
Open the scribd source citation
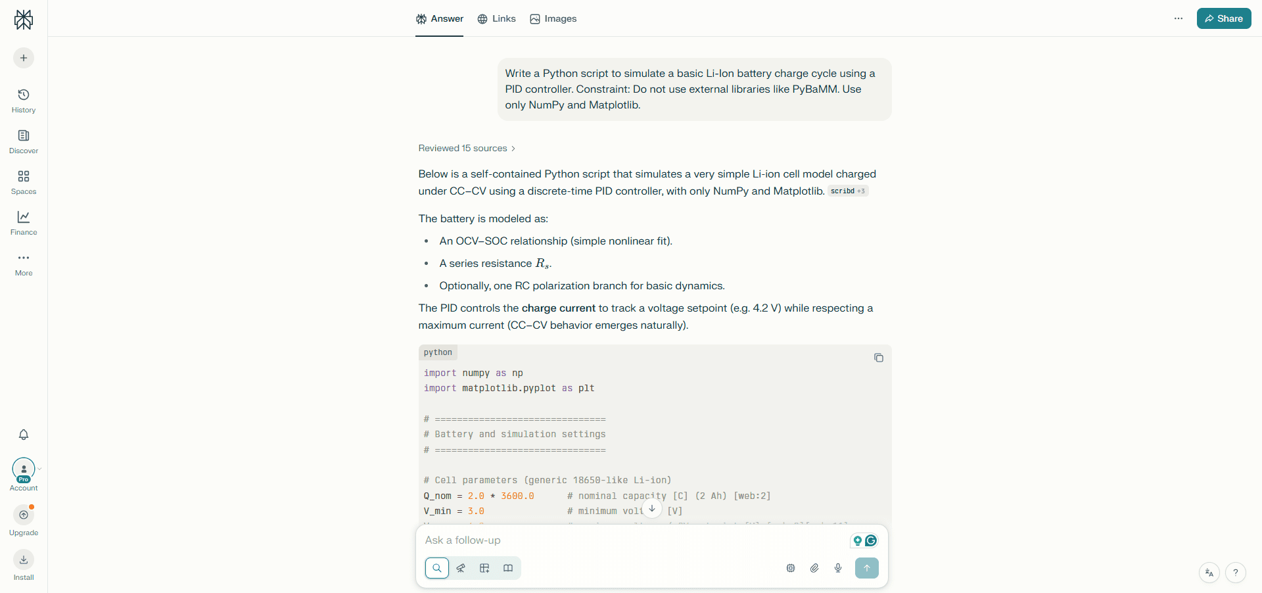click(x=848, y=191)
